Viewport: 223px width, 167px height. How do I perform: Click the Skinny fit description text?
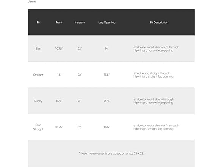[x=154, y=101]
